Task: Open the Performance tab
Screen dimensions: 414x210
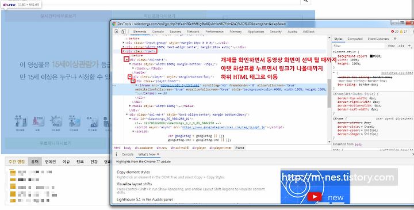Action: (214, 32)
